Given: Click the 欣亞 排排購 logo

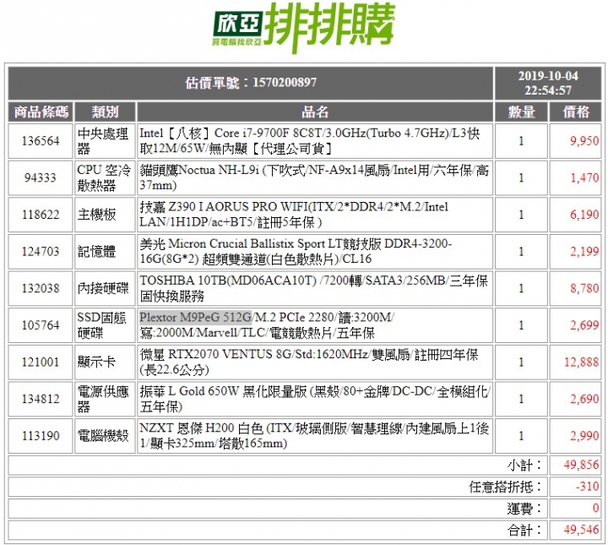Looking at the screenshot, I should (304, 28).
